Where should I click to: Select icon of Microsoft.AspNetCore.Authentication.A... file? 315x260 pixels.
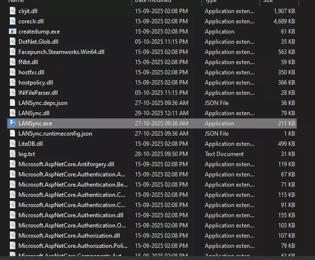[x=13, y=174]
